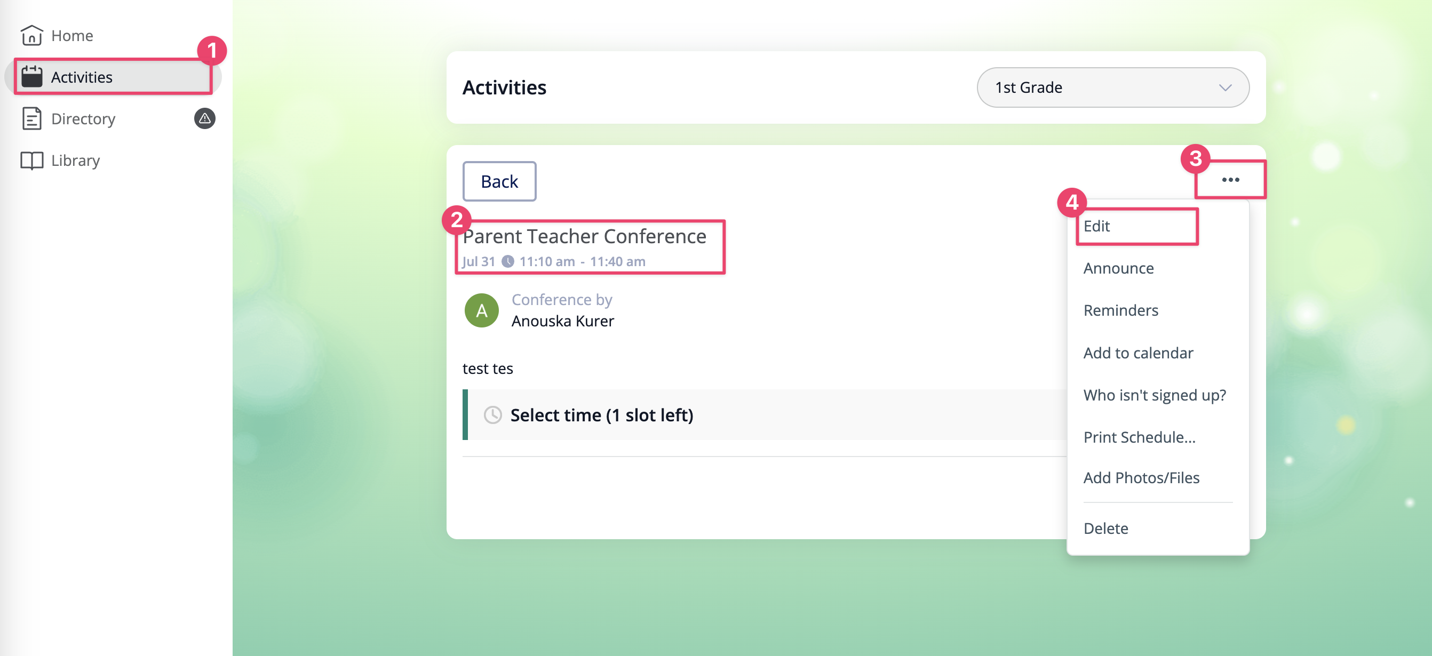Click Delete in the options menu
The height and width of the screenshot is (656, 1432).
tap(1105, 528)
